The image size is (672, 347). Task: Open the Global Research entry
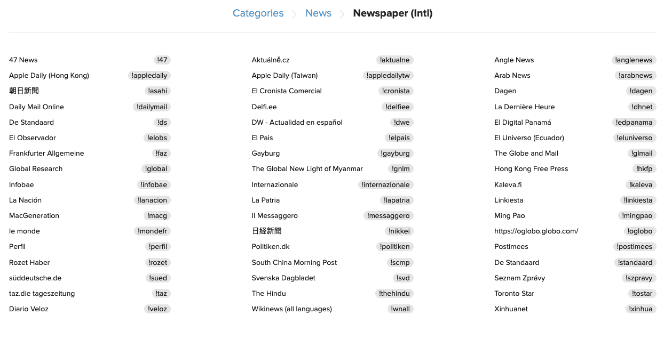tap(36, 169)
